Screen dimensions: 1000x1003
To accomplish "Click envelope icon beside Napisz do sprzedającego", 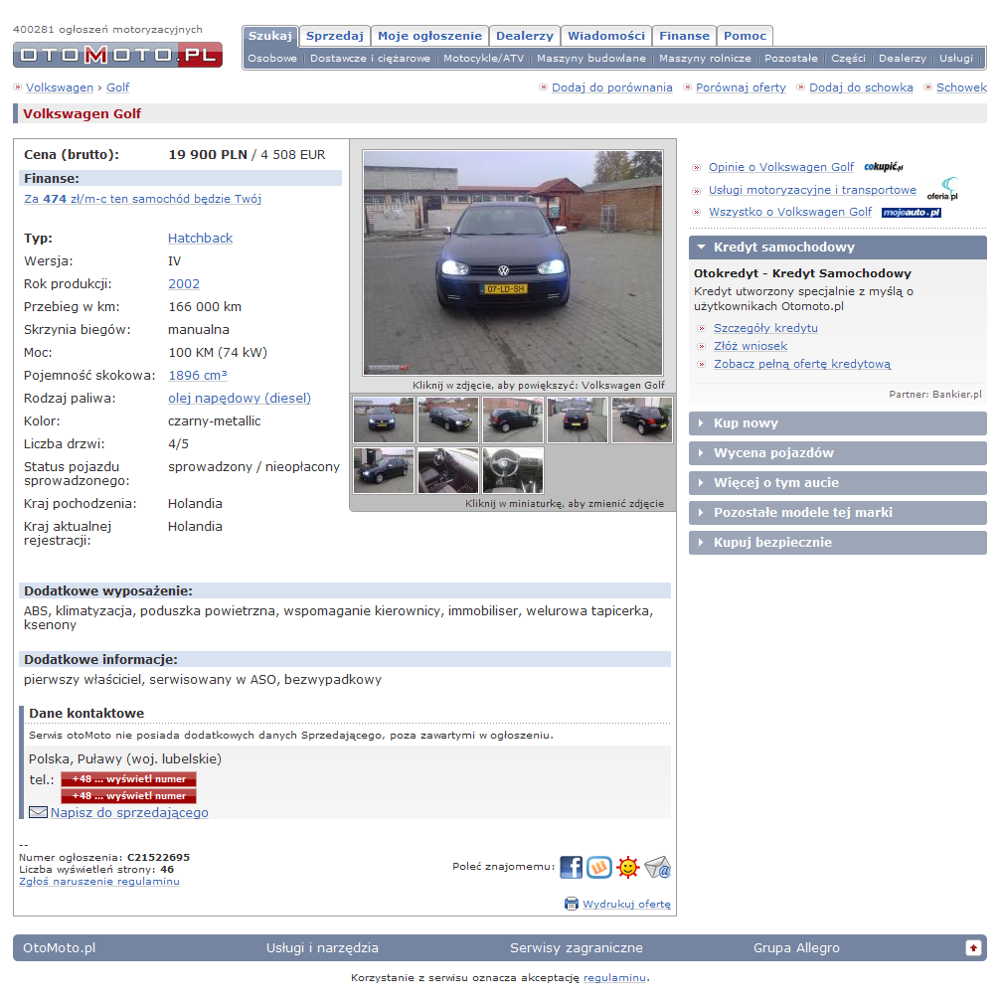I will [39, 812].
